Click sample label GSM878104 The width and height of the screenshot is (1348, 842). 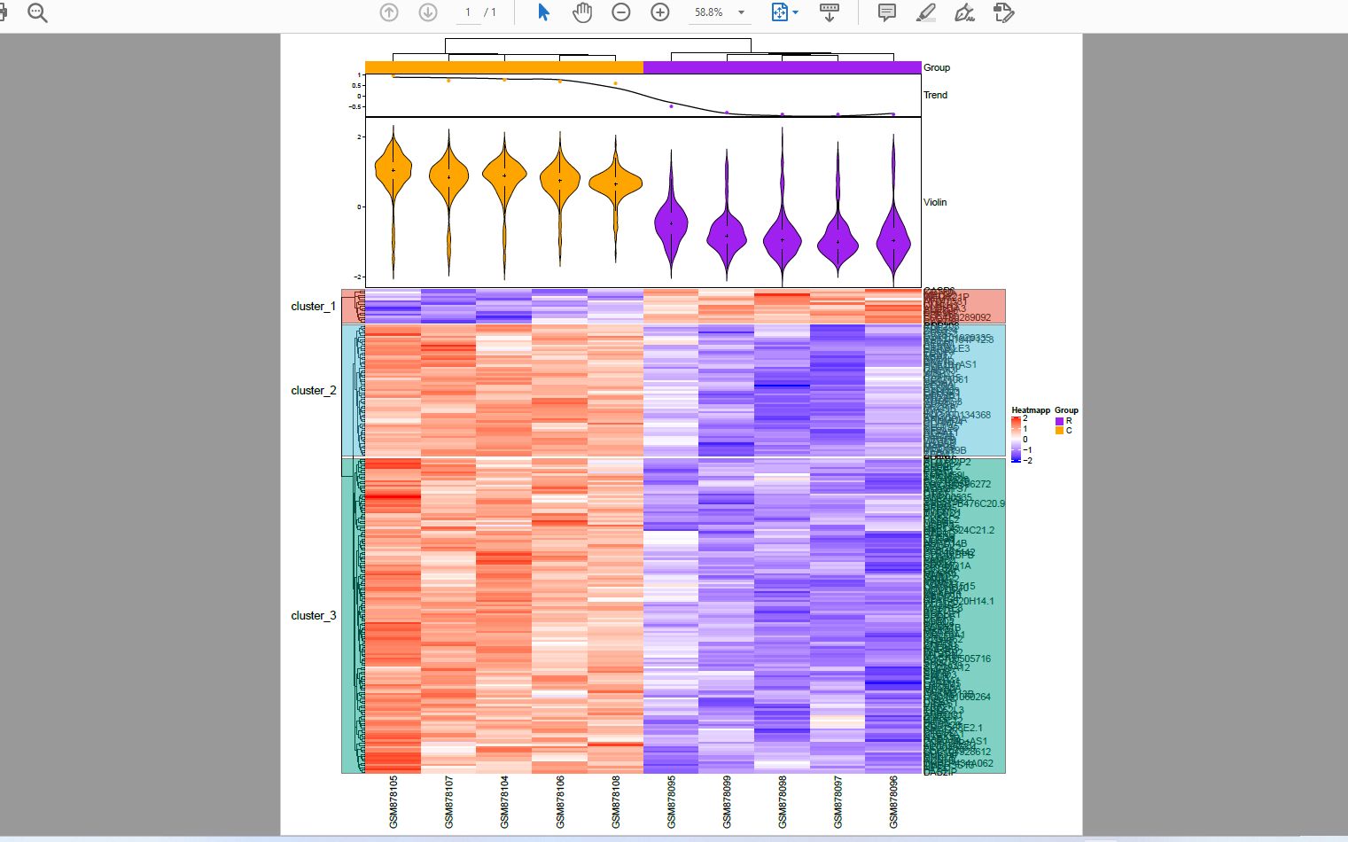tap(505, 802)
